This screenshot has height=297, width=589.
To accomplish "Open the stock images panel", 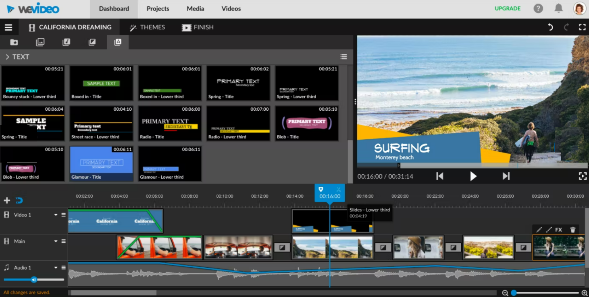I will tap(40, 42).
